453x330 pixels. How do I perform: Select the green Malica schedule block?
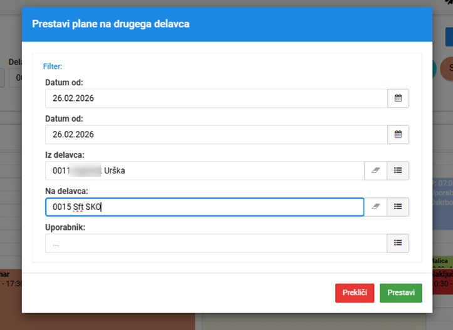441,260
